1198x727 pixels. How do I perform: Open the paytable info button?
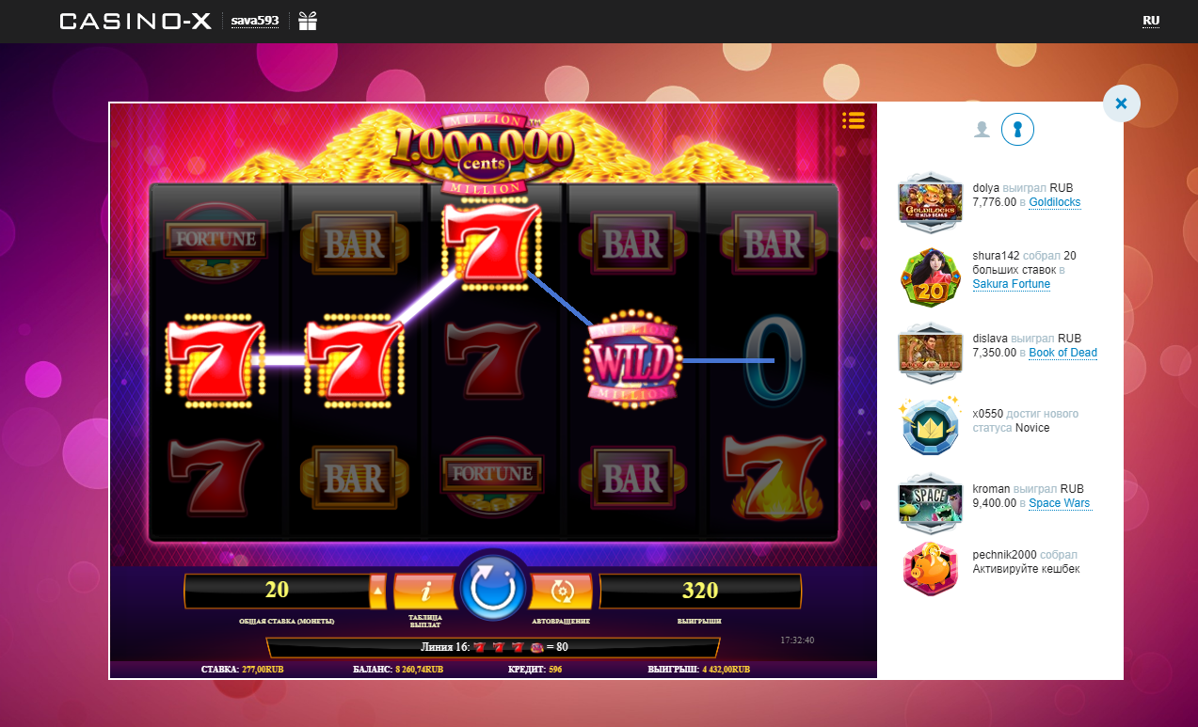coord(424,591)
